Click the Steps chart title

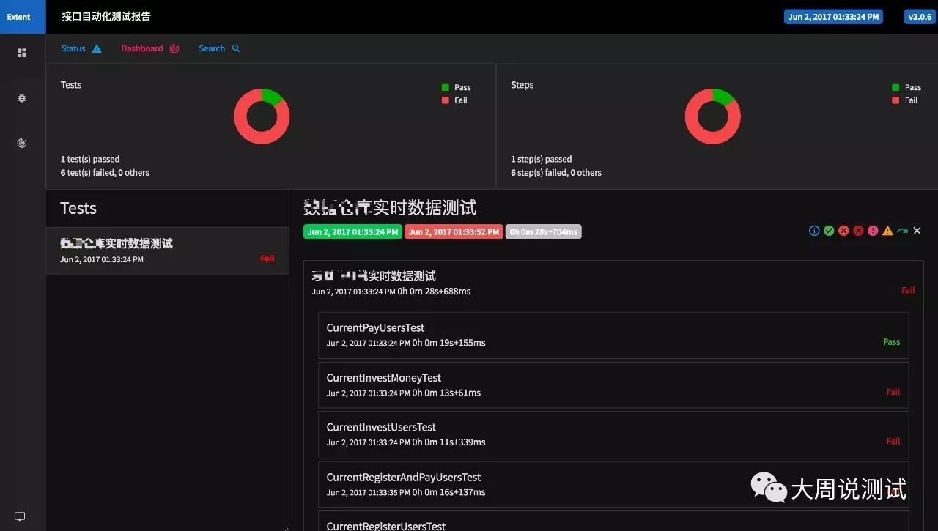click(x=522, y=85)
